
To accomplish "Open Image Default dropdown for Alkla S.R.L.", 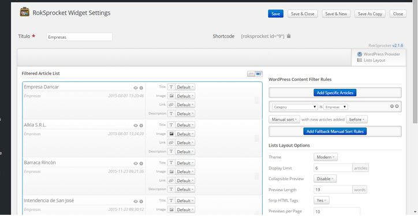I will [185, 133].
